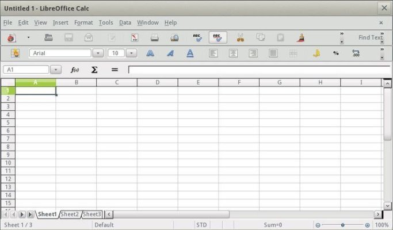This screenshot has width=393, height=230.
Task: Run the Spelling check icon
Action: [197, 37]
